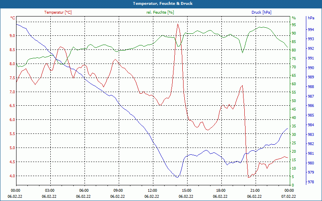Click the '35' humidity axis value
Image resolution: width=322 pixels, height=201 pixels.
pos(294,126)
